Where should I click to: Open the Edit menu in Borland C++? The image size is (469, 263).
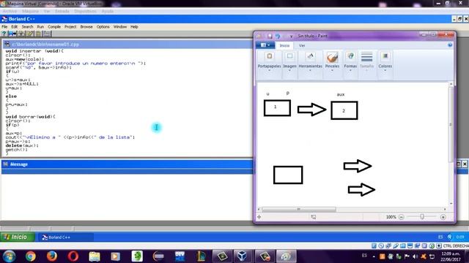click(15, 27)
